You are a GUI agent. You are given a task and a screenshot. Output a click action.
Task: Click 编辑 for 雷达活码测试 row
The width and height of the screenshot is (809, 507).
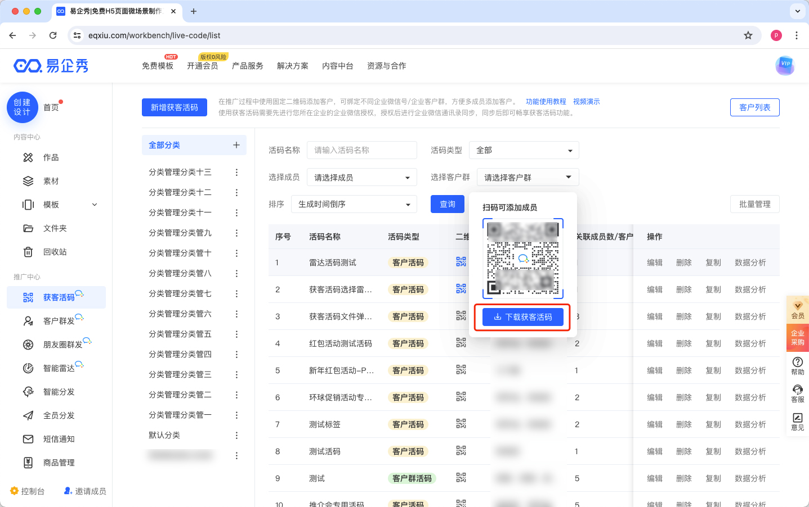655,262
